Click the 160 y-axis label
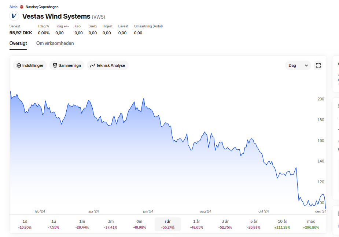Viewport: 339px width, 237px height. coord(321,141)
